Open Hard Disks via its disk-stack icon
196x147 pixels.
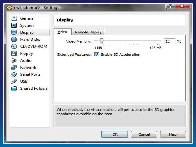pos(14,40)
